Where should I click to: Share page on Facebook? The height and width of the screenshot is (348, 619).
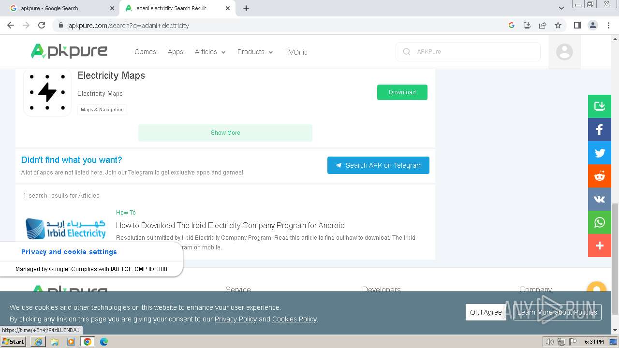[x=600, y=130]
